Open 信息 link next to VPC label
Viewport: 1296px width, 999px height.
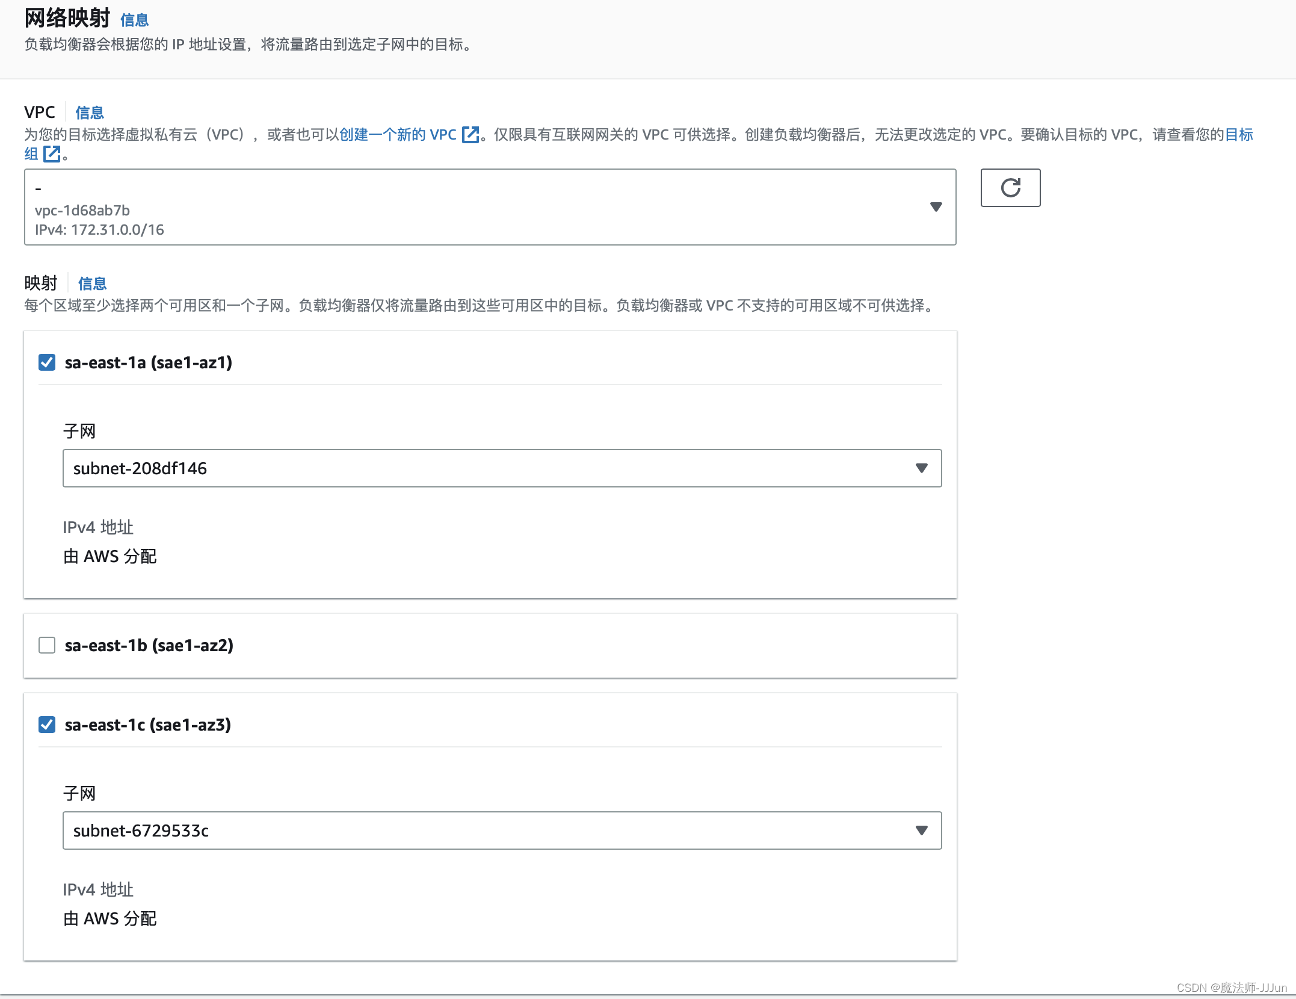click(x=90, y=113)
